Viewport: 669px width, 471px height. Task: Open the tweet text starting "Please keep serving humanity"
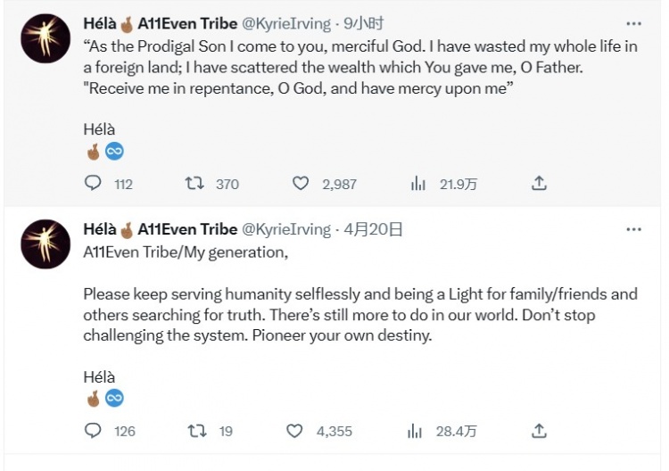[357, 315]
